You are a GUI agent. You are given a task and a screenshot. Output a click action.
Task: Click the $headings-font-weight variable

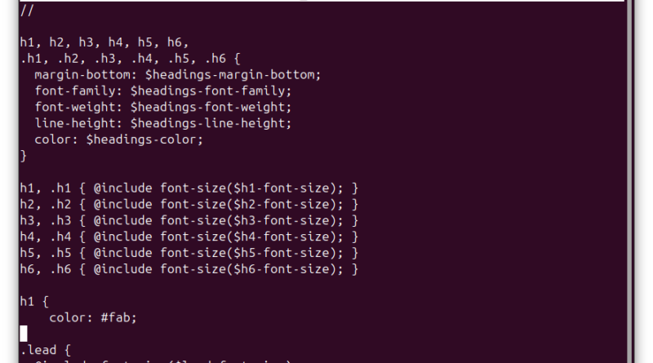[208, 108]
